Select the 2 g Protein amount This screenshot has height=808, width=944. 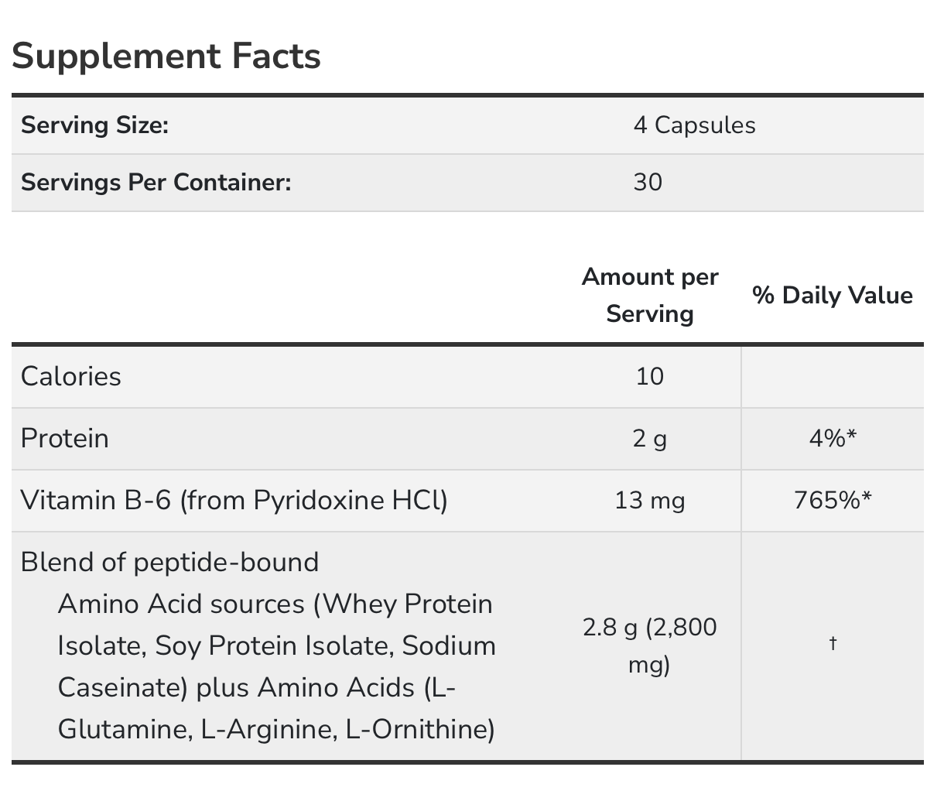(x=650, y=439)
